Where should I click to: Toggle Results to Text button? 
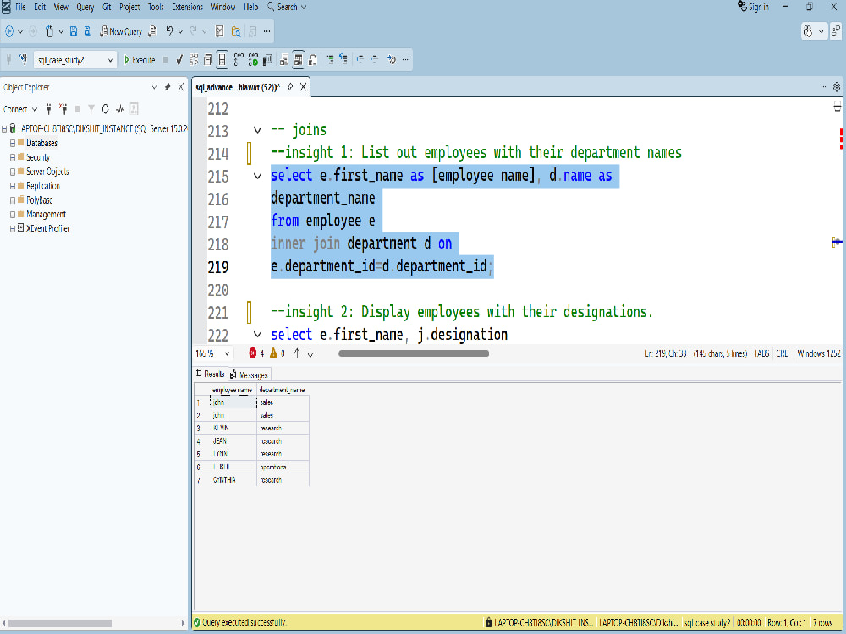pyautogui.click(x=283, y=60)
